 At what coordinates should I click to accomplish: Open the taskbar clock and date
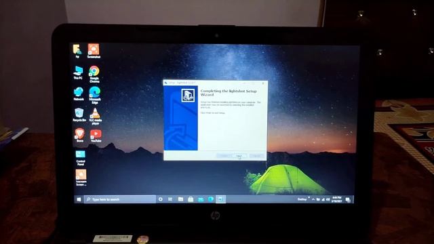tap(336, 199)
